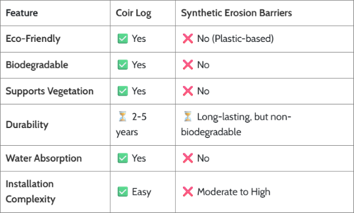Select the Feature column header
This screenshot has height=213, width=354.
(22, 13)
